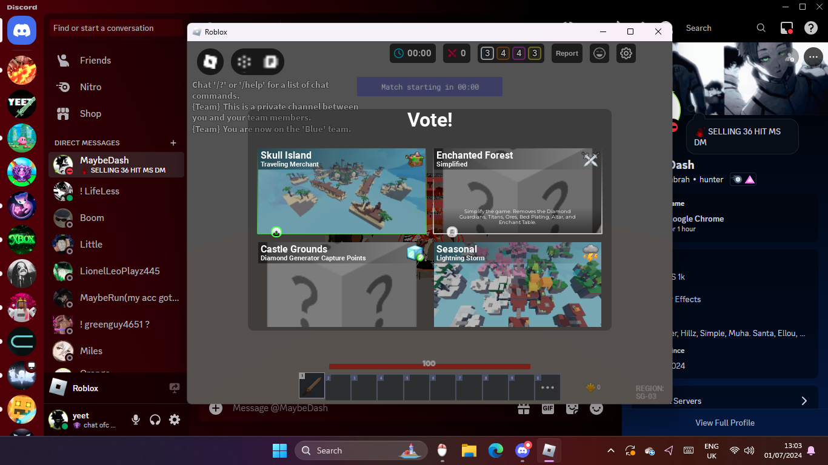828x465 pixels.
Task: Focus the Message @MaybeDash input
Action: [x=370, y=408]
